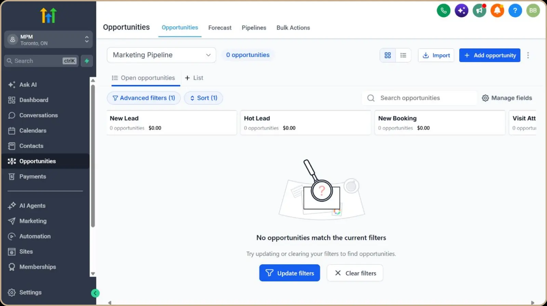The image size is (547, 306).
Task: Open Manage fields settings
Action: tap(507, 98)
